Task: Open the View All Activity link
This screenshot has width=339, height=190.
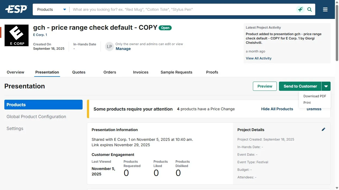Action: tap(258, 58)
